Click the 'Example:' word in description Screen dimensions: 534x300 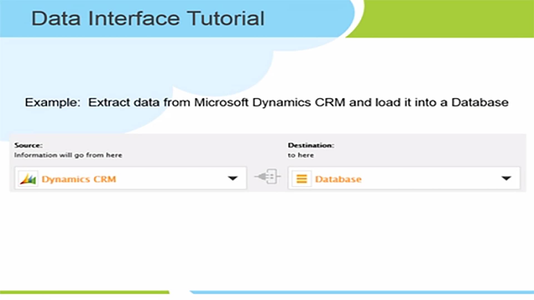(x=53, y=102)
